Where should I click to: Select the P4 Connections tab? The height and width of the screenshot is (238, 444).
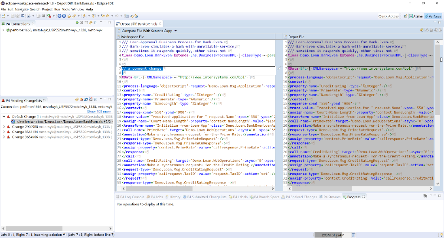[17, 24]
